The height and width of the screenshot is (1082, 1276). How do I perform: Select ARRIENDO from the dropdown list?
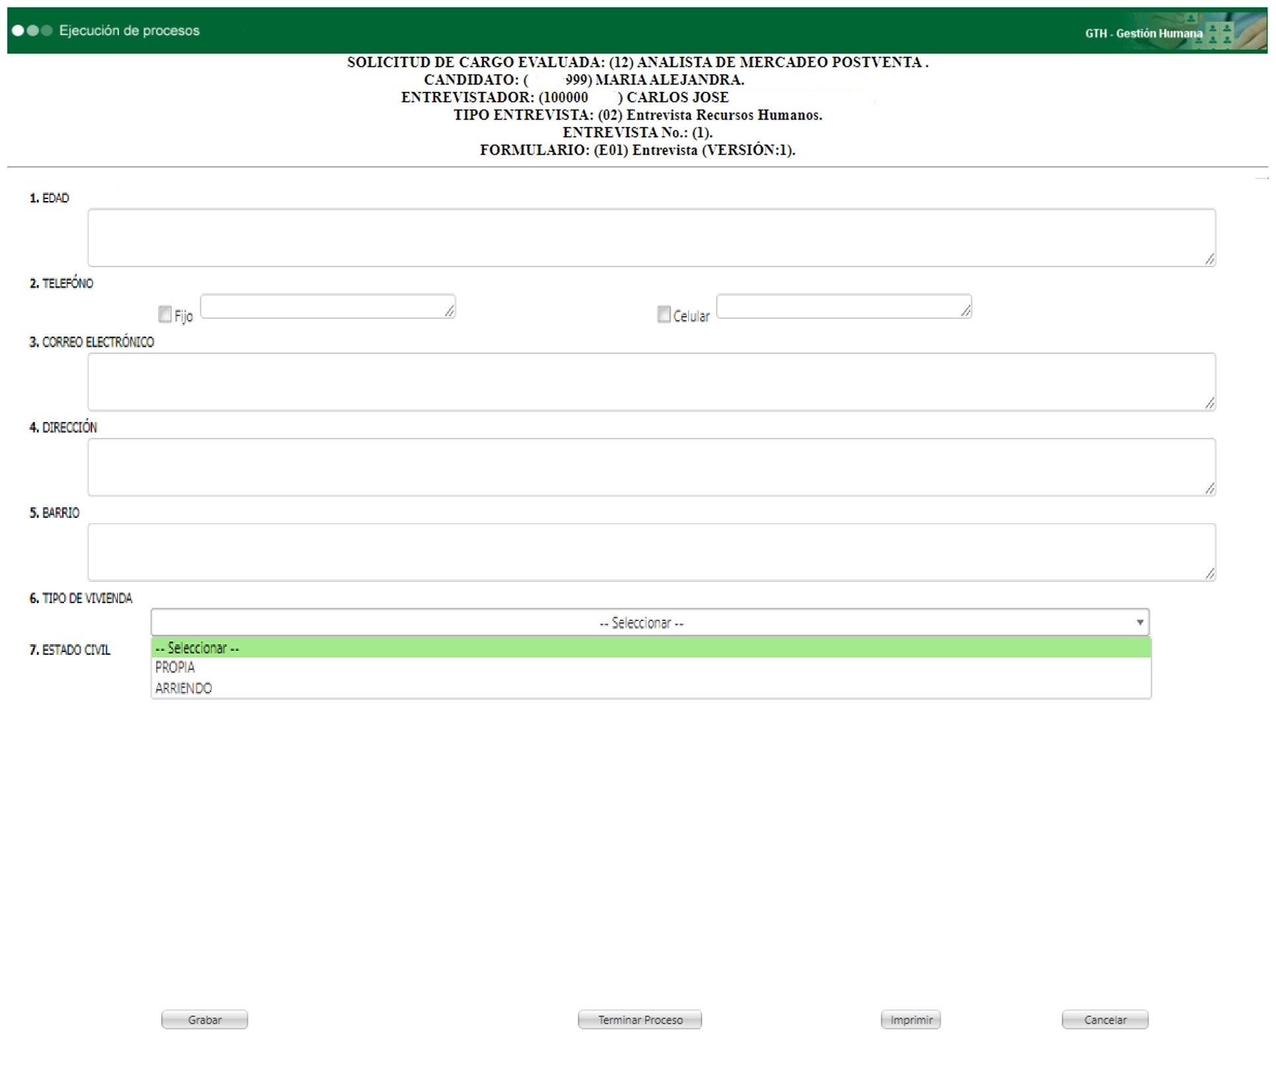(x=184, y=688)
